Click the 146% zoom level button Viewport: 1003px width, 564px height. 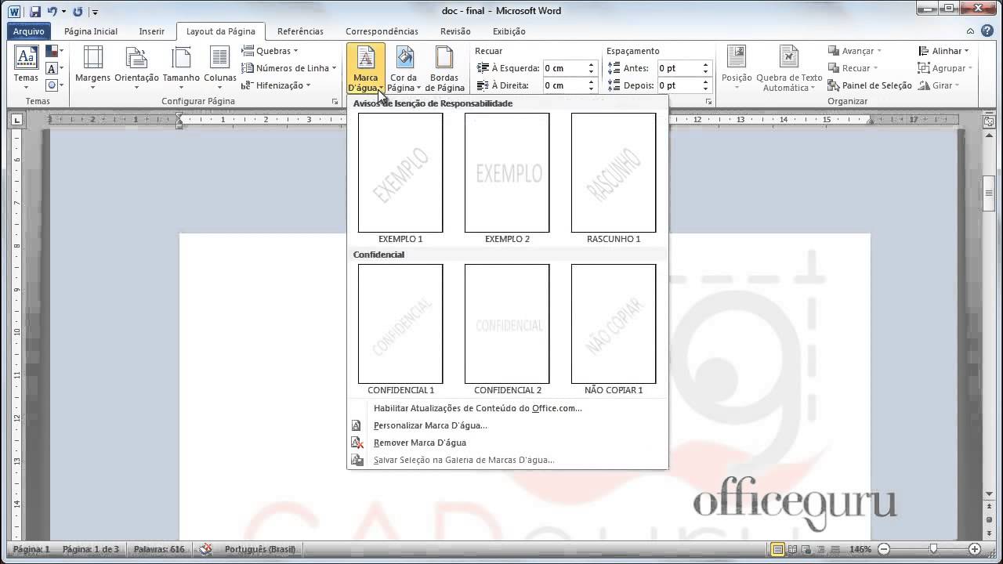(x=860, y=549)
